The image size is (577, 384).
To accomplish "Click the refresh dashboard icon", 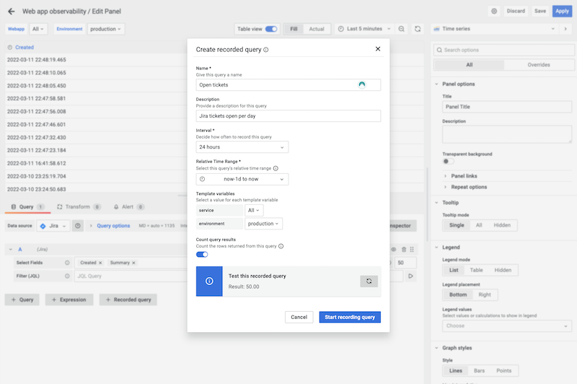I will point(417,29).
